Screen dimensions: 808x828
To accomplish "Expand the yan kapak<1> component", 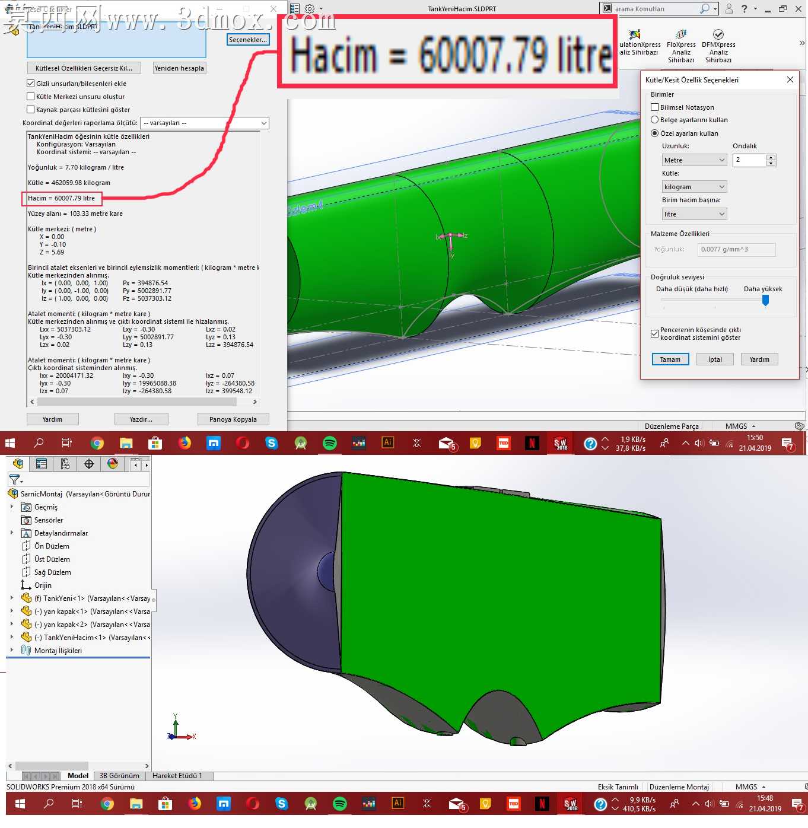I will click(x=12, y=612).
